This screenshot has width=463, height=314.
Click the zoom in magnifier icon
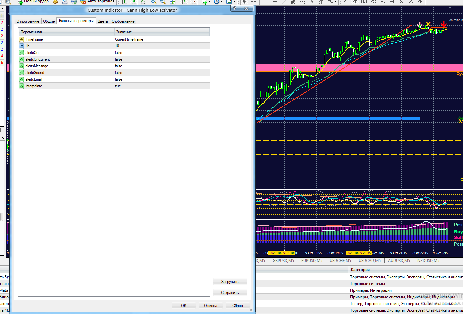coord(153,2)
